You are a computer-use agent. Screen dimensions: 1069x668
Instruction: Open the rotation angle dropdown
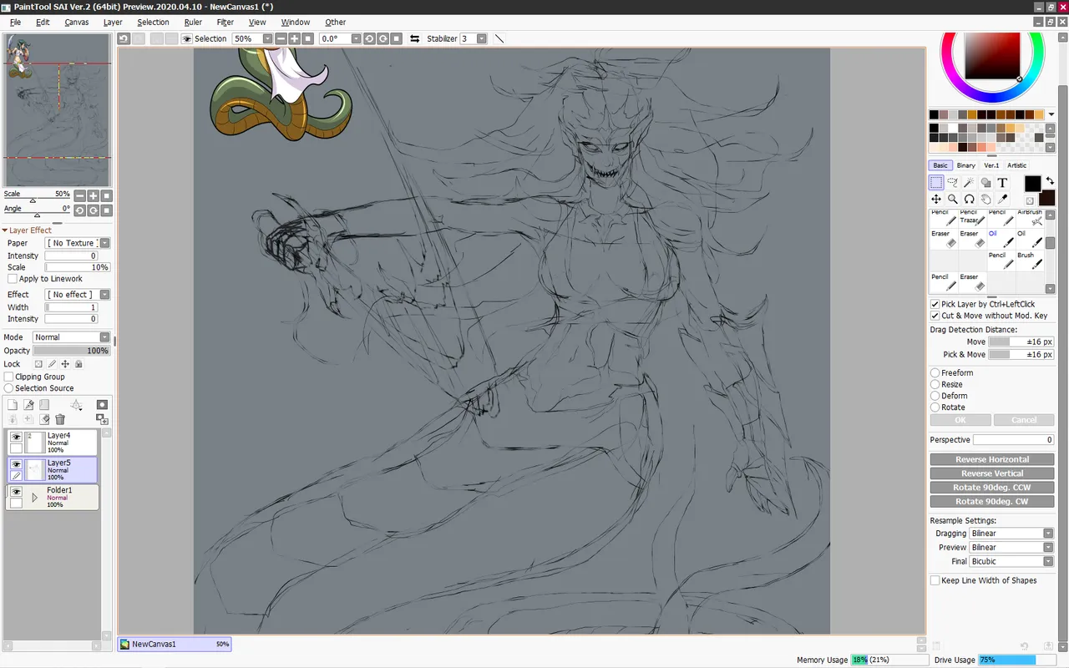[357, 38]
